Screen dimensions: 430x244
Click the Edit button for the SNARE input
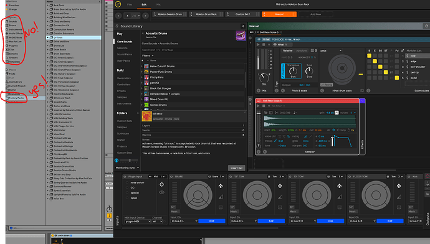[212, 221]
